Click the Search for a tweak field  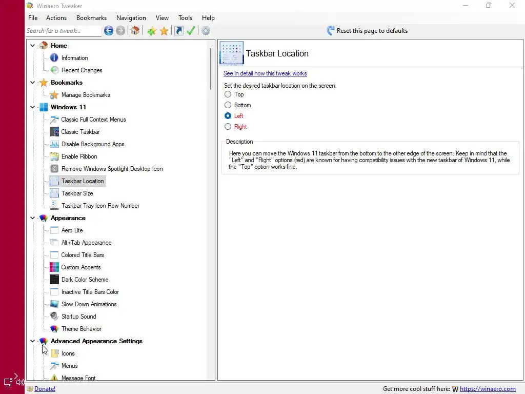pyautogui.click(x=64, y=31)
